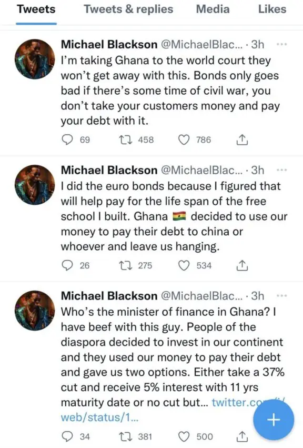
Task: Tap the share icon on the euro bonds tweet
Action: pos(241,266)
